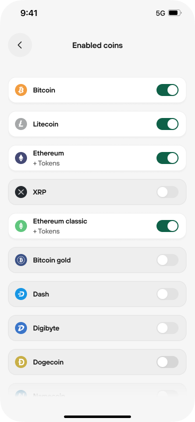Open Ethereum's '+ Tokens' subtitle
This screenshot has width=195, height=422.
coord(46,163)
